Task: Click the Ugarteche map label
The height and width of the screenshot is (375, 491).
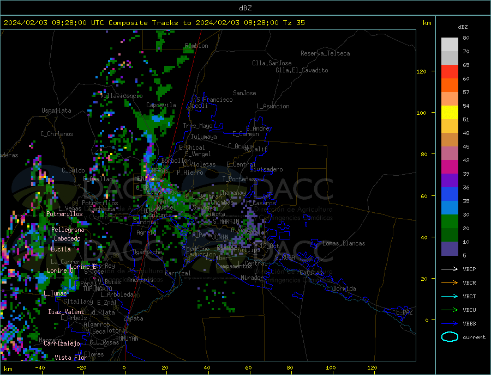Action: [x=147, y=252]
